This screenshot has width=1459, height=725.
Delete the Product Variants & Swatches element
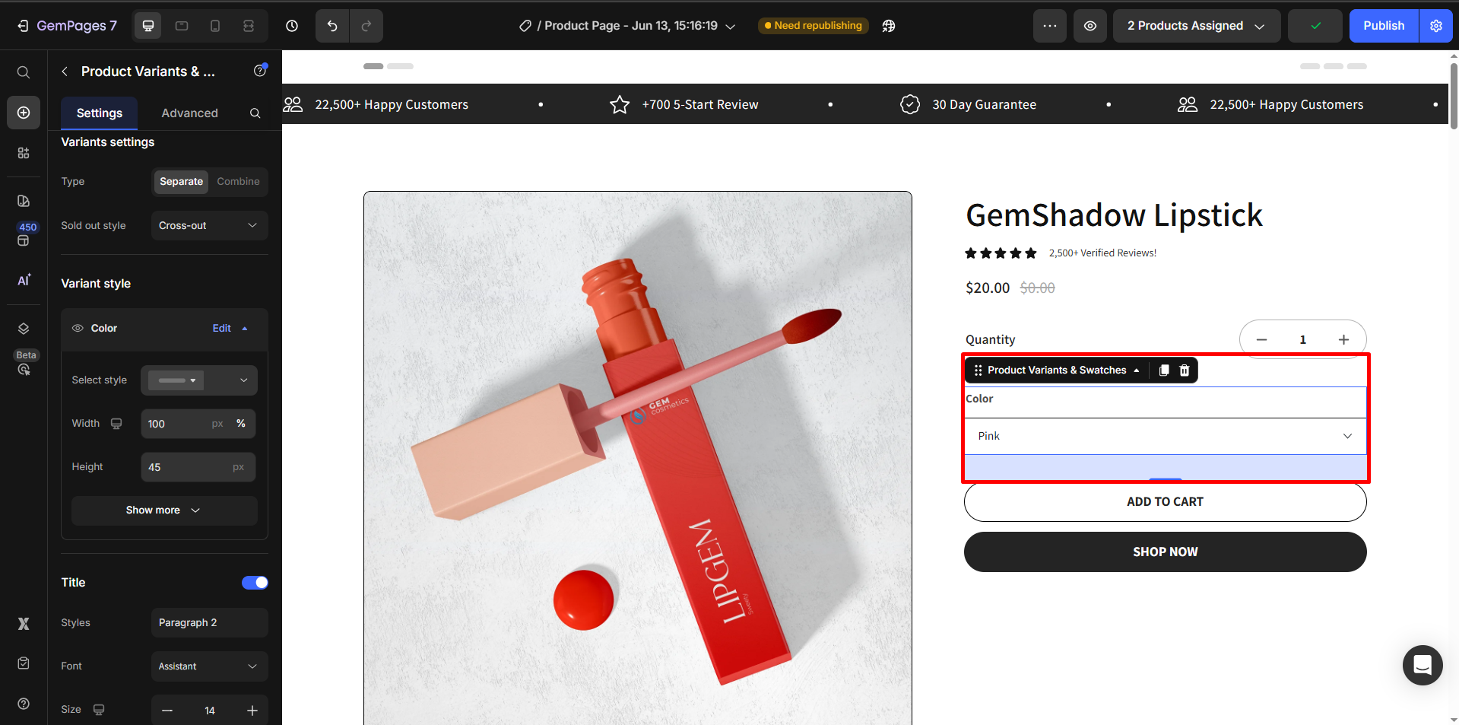[x=1184, y=370]
